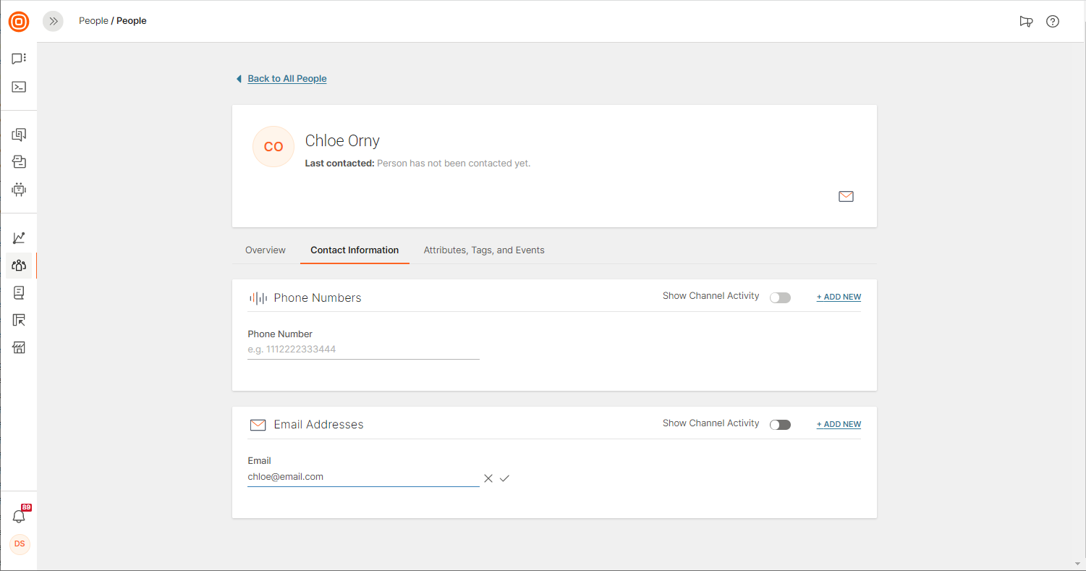Open the People sidebar icon

[x=19, y=266]
